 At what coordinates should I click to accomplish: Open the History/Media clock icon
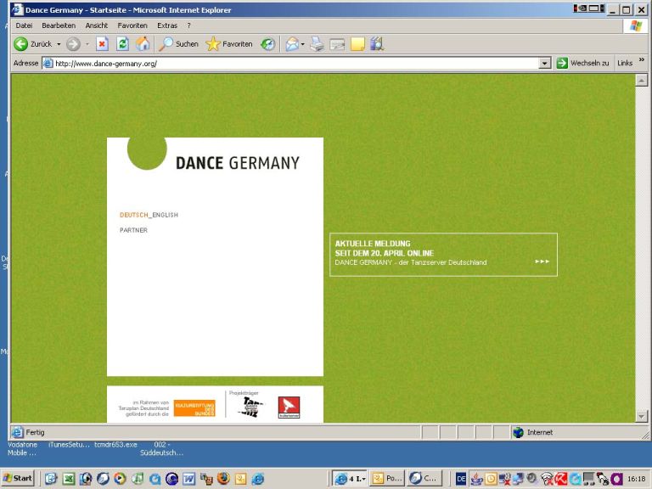[x=267, y=43]
